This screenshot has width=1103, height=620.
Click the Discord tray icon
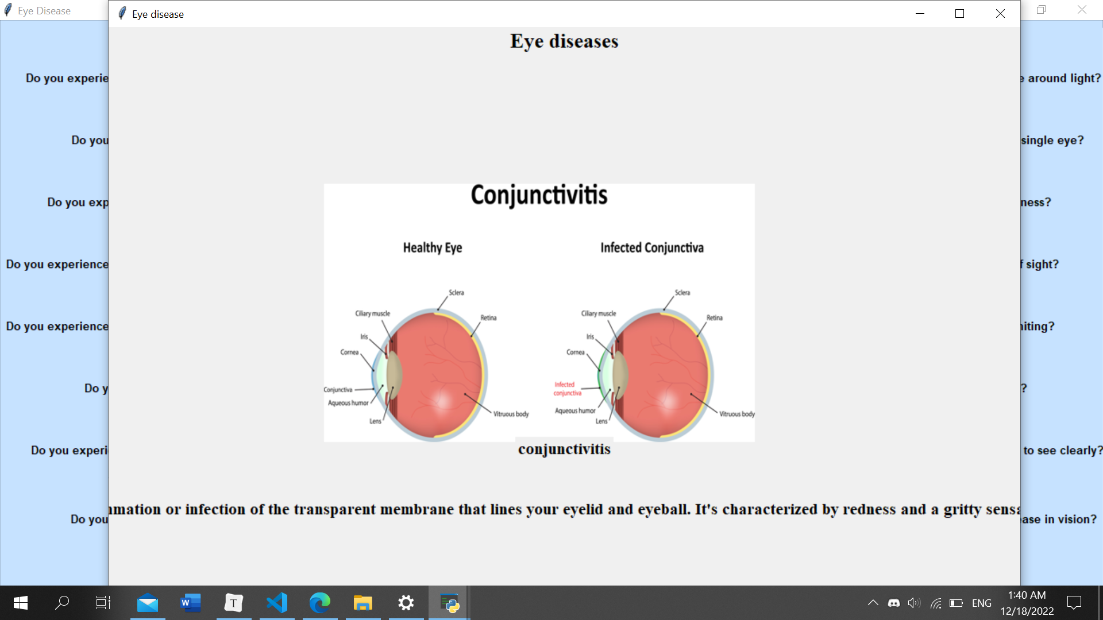coord(894,603)
